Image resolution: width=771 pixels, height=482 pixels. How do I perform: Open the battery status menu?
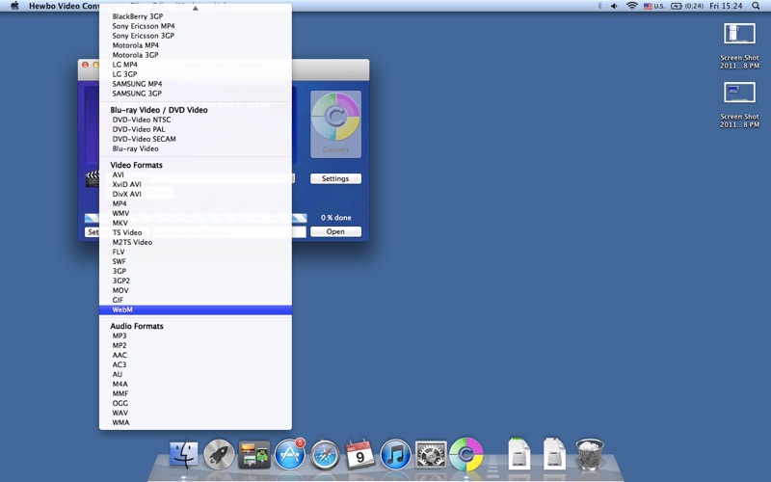click(686, 6)
